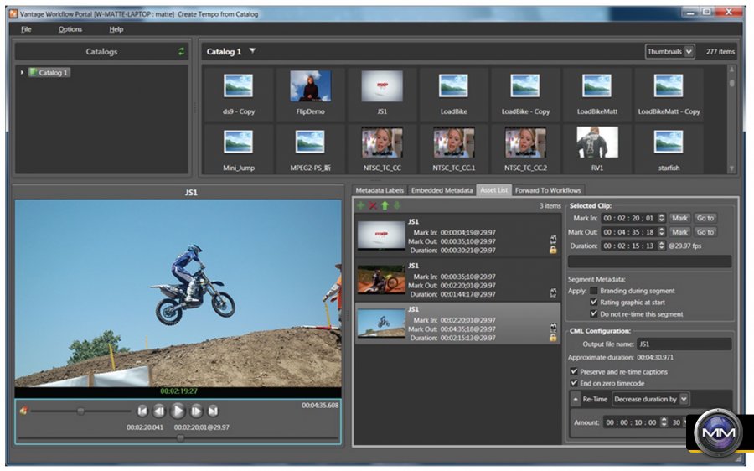
Task: Adjust Duration timecode stepper
Action: click(x=662, y=246)
